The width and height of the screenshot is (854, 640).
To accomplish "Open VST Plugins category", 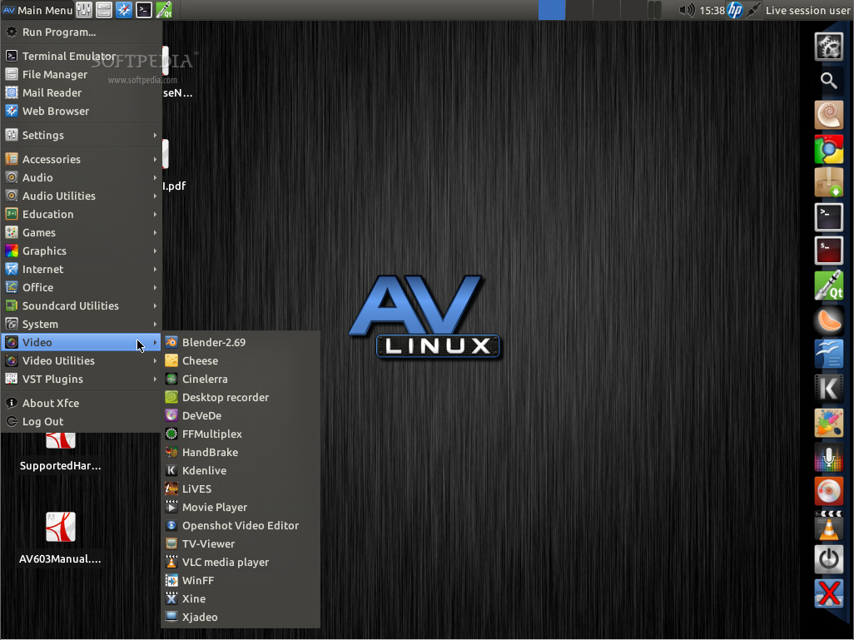I will pos(82,380).
